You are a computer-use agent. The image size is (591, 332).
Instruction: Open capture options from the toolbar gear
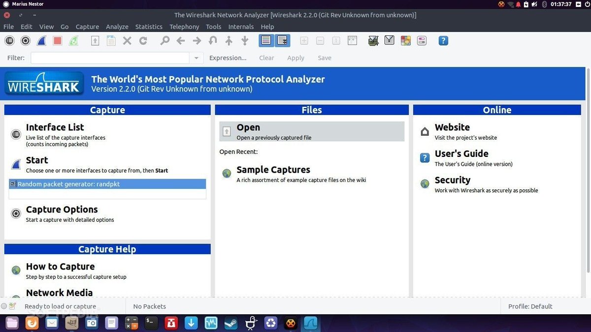[x=26, y=41]
